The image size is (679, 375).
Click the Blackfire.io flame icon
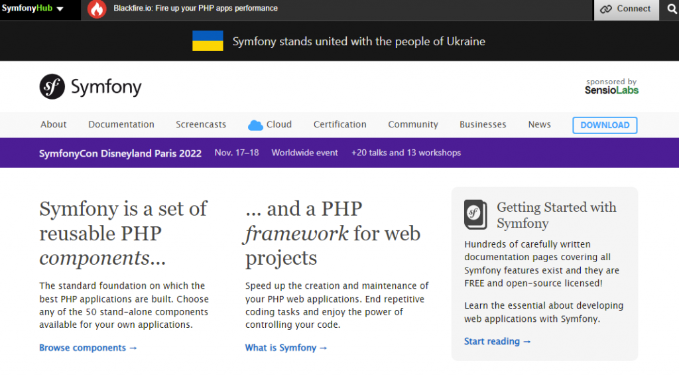(97, 9)
